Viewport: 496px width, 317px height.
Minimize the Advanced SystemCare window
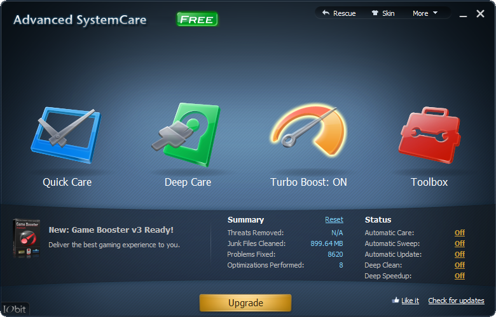[463, 15]
